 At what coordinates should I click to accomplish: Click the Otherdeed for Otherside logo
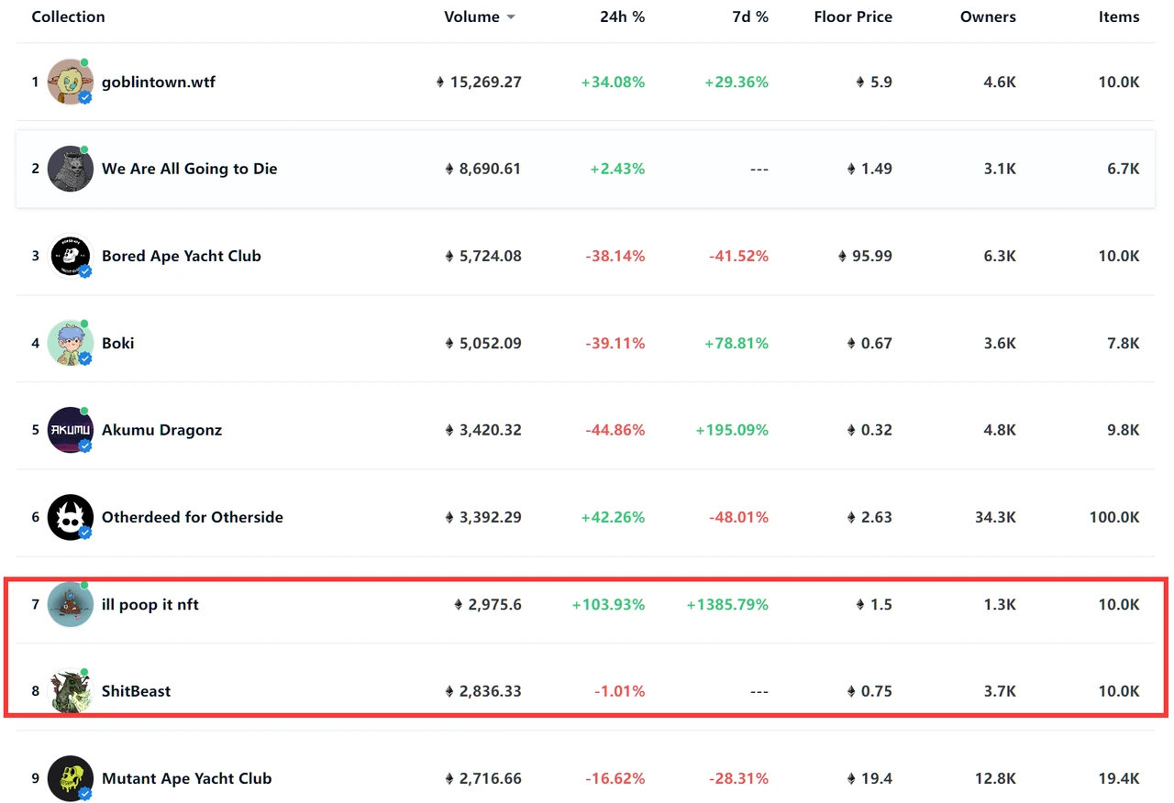(70, 517)
